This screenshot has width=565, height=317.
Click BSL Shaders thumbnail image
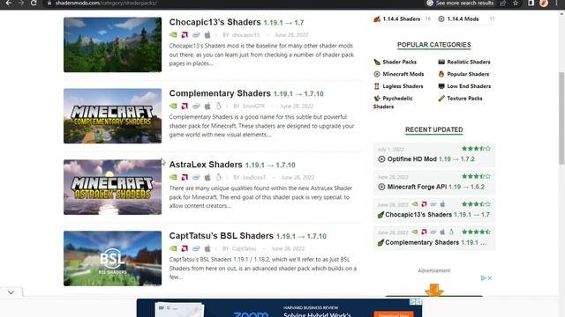tap(112, 258)
